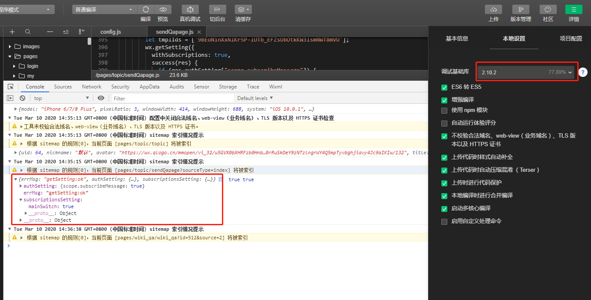Open the Default levels dropdown
The image size is (591, 300).
tap(255, 98)
